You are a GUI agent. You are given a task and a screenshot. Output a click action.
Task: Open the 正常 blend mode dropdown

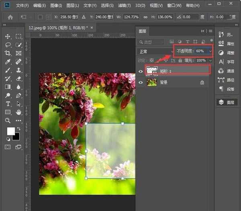click(x=155, y=52)
